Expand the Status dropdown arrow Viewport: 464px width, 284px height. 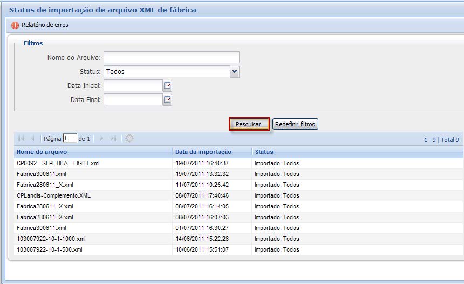(x=234, y=71)
